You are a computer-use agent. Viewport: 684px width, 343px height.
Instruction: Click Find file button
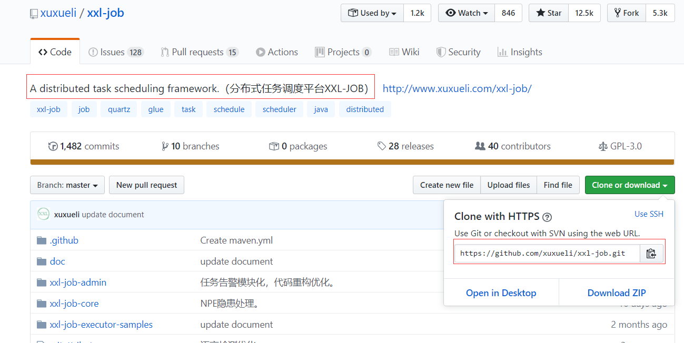coord(558,185)
